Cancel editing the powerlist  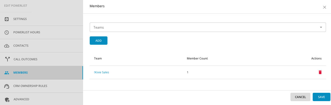pos(300,97)
